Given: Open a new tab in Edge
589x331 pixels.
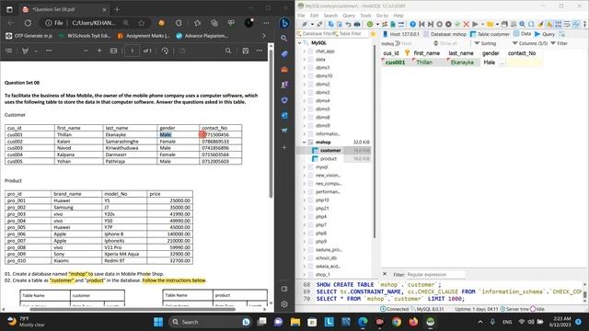Looking at the screenshot, I should [x=117, y=10].
